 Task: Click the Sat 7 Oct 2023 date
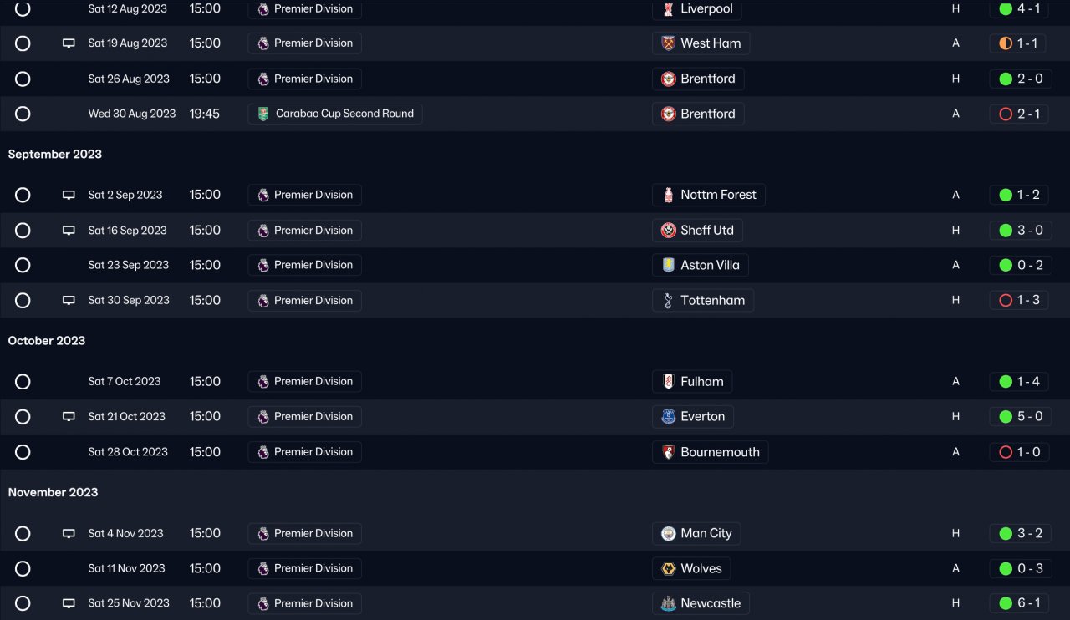pyautogui.click(x=125, y=382)
